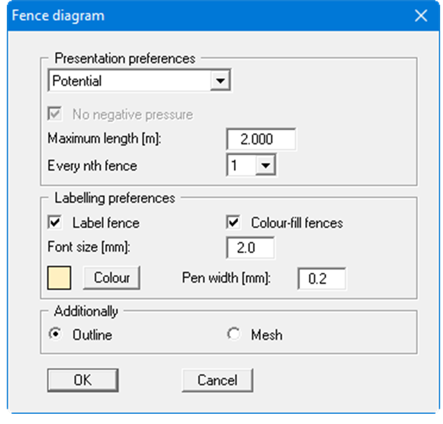Select the Mesh radio button
443x424 pixels.
234,334
